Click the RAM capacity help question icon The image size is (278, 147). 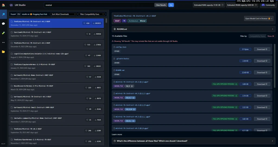[223, 5]
